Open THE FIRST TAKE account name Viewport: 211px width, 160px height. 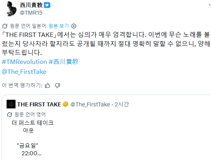pos(39,104)
